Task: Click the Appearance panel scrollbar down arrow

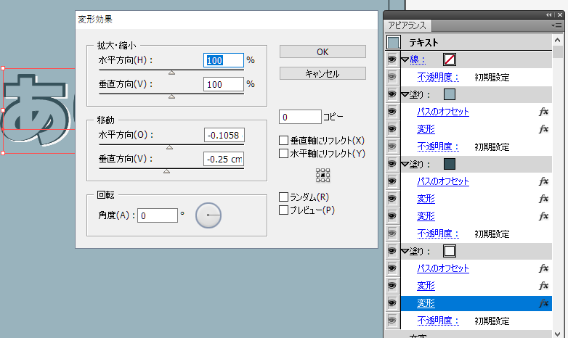Action: coord(558,334)
